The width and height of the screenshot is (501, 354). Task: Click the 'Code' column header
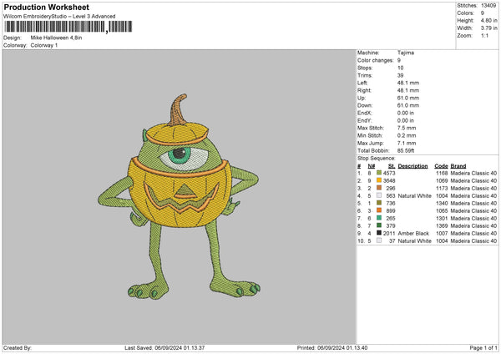pos(441,166)
